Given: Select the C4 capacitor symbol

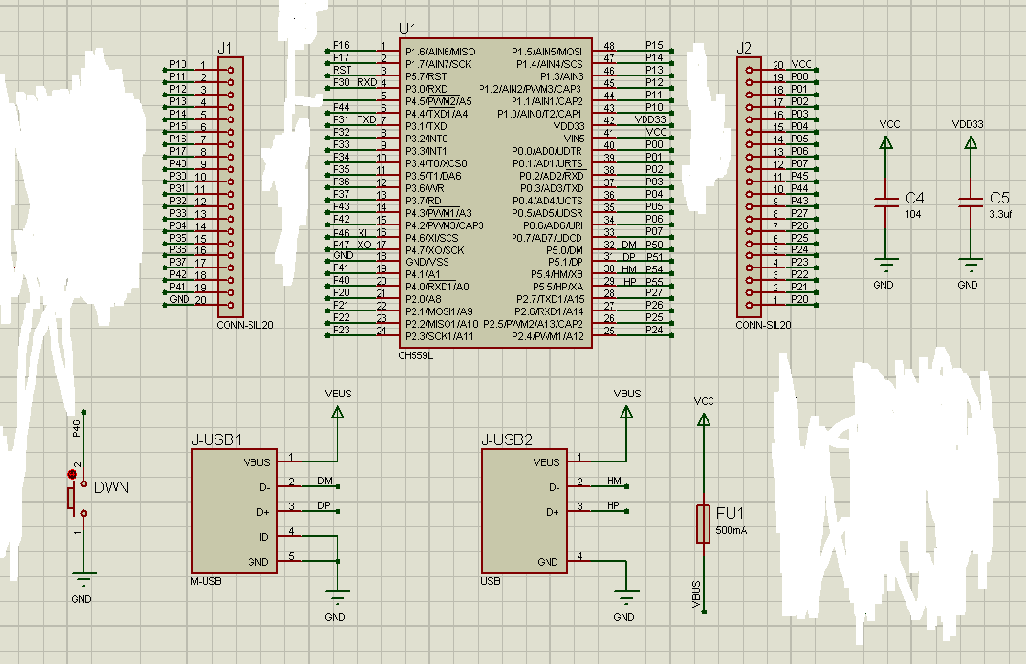Looking at the screenshot, I should point(886,202).
